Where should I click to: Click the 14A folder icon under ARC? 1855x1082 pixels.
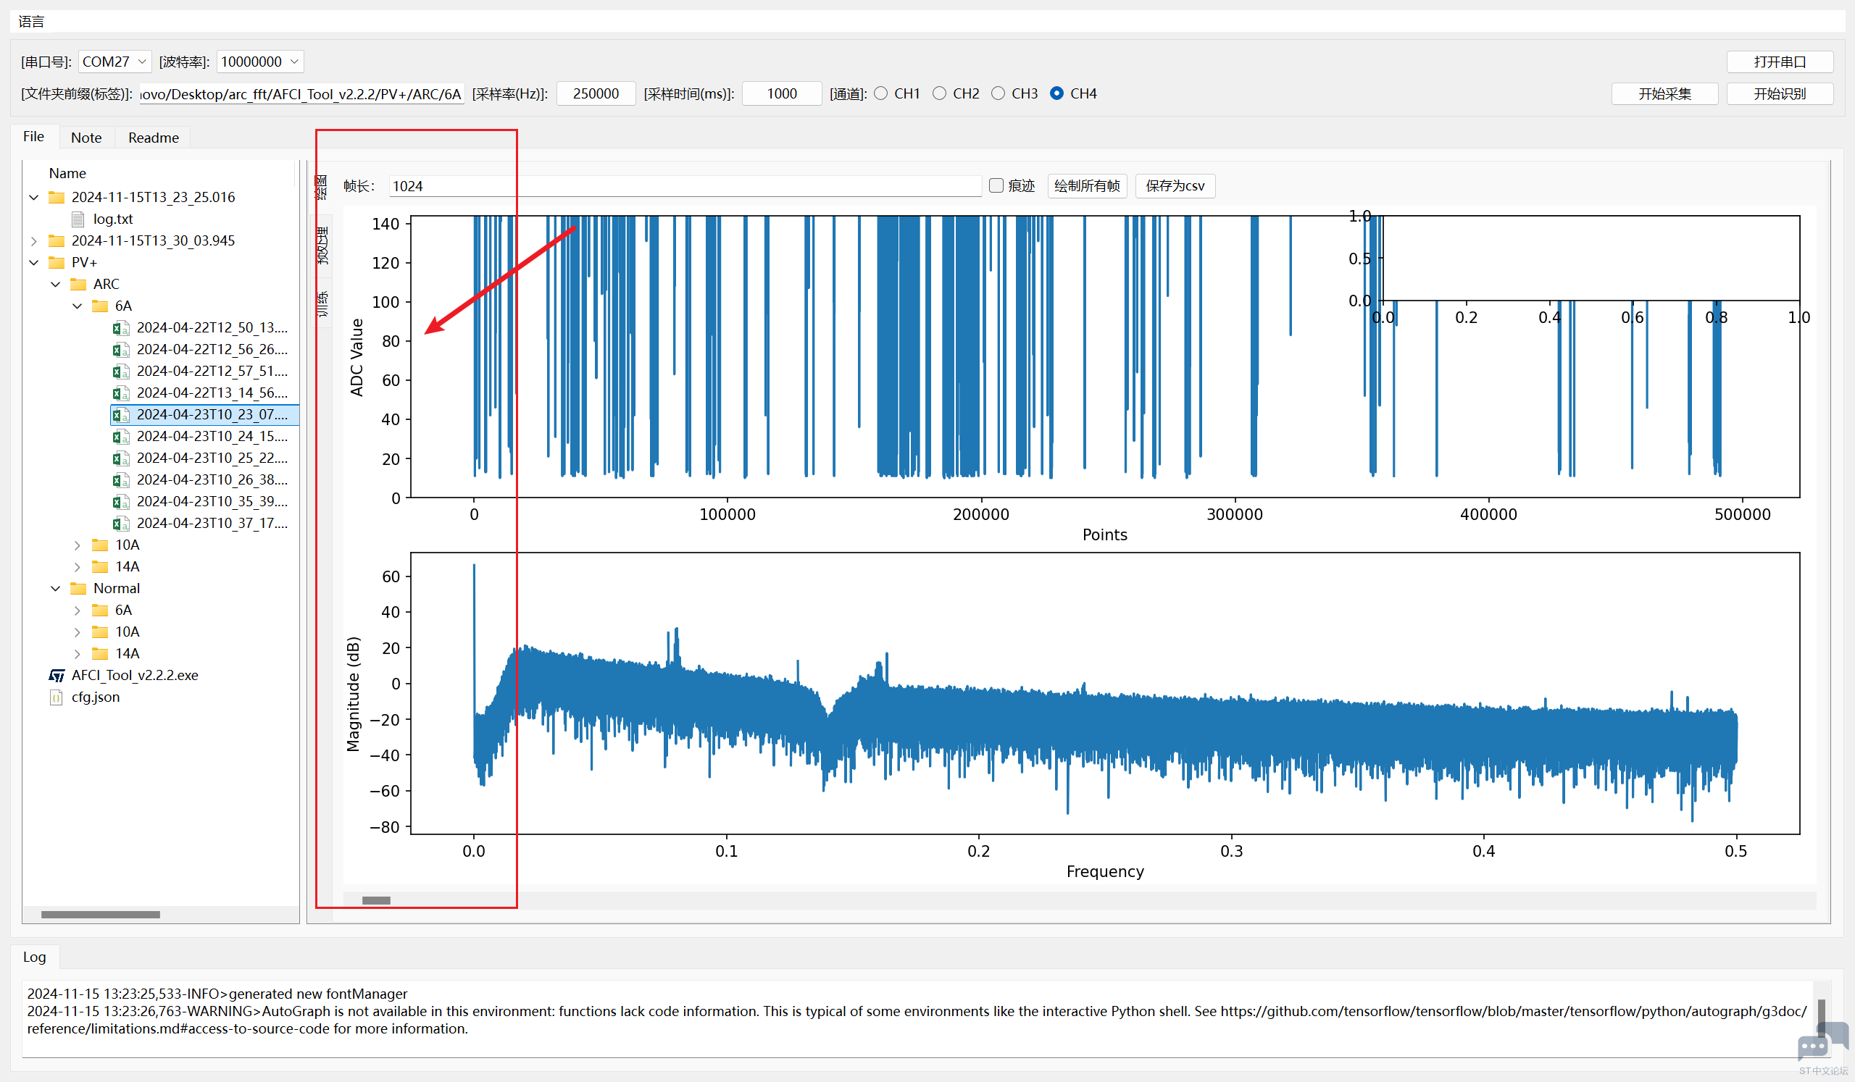coord(99,567)
